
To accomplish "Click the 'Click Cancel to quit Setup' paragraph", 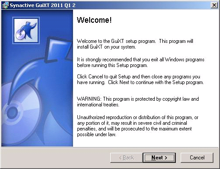I will [140, 79].
